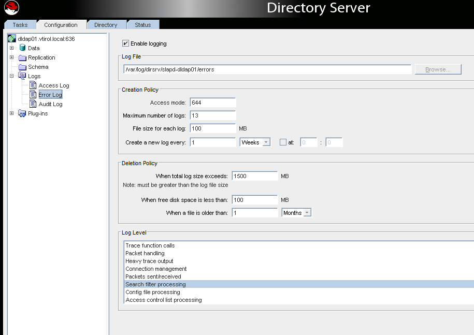This screenshot has width=474, height=335.
Task: Click the file is older than field
Action: click(x=255, y=213)
